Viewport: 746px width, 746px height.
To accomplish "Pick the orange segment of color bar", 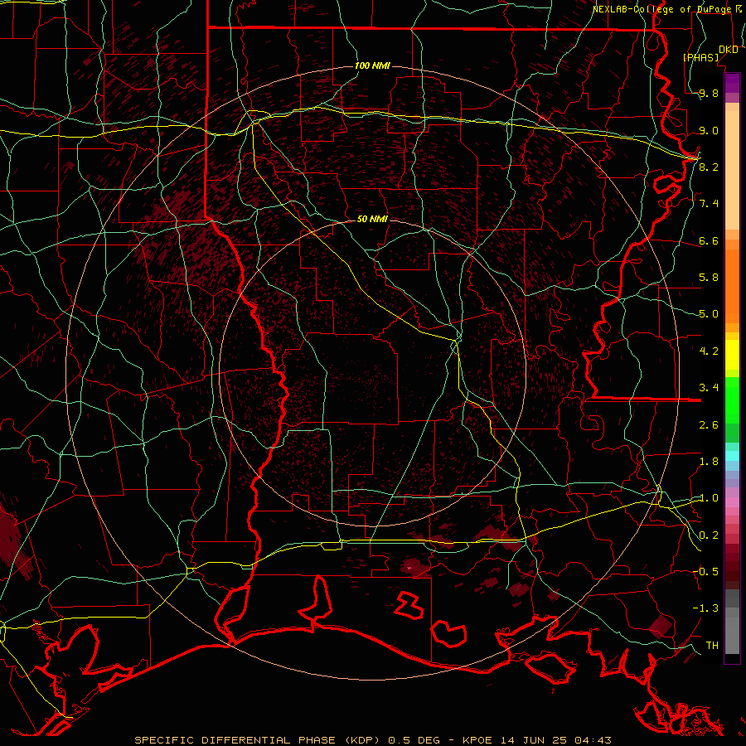I will pos(732,285).
